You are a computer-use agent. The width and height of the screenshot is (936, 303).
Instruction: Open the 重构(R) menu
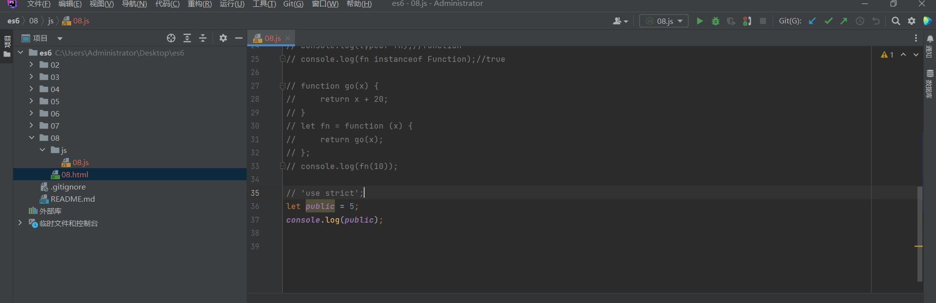click(200, 4)
